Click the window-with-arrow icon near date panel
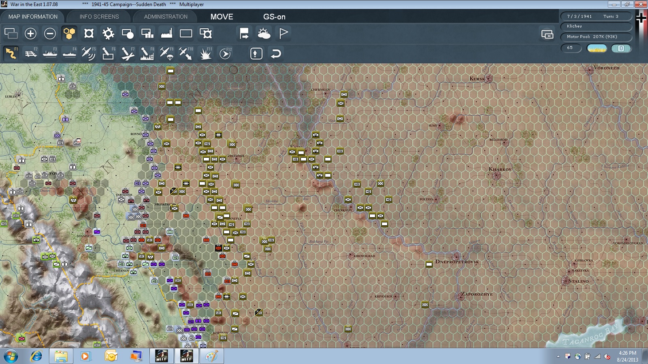 (x=547, y=34)
